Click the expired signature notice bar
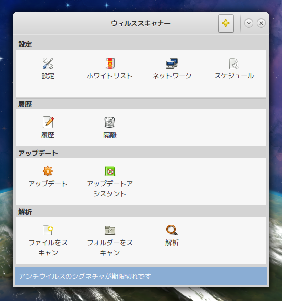Viewport: 282px width, 301px height. click(141, 276)
